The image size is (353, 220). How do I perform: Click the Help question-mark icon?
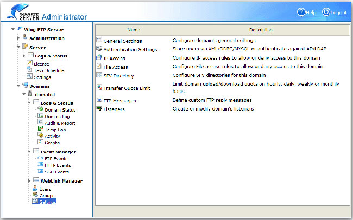[301, 12]
